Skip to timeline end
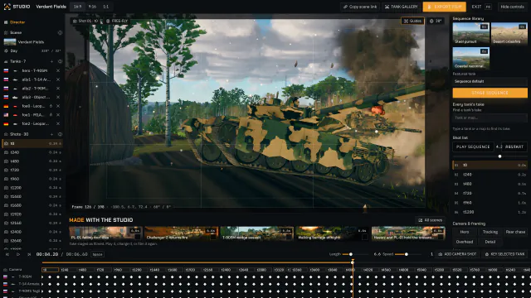Screen dimensions: 531x298 click(x=29, y=254)
